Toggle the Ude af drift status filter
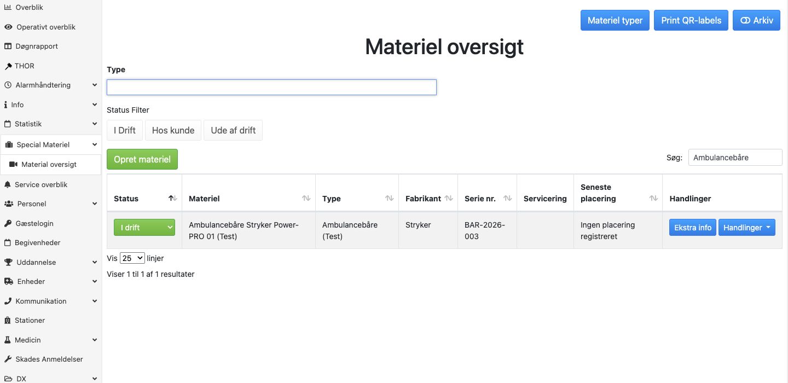This screenshot has width=788, height=383. point(233,130)
